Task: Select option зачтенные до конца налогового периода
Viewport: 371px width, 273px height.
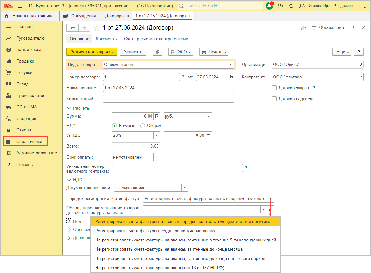Action: coord(185,258)
